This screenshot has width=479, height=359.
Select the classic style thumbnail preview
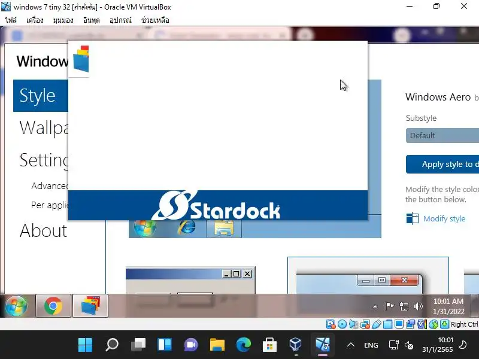coord(190,280)
